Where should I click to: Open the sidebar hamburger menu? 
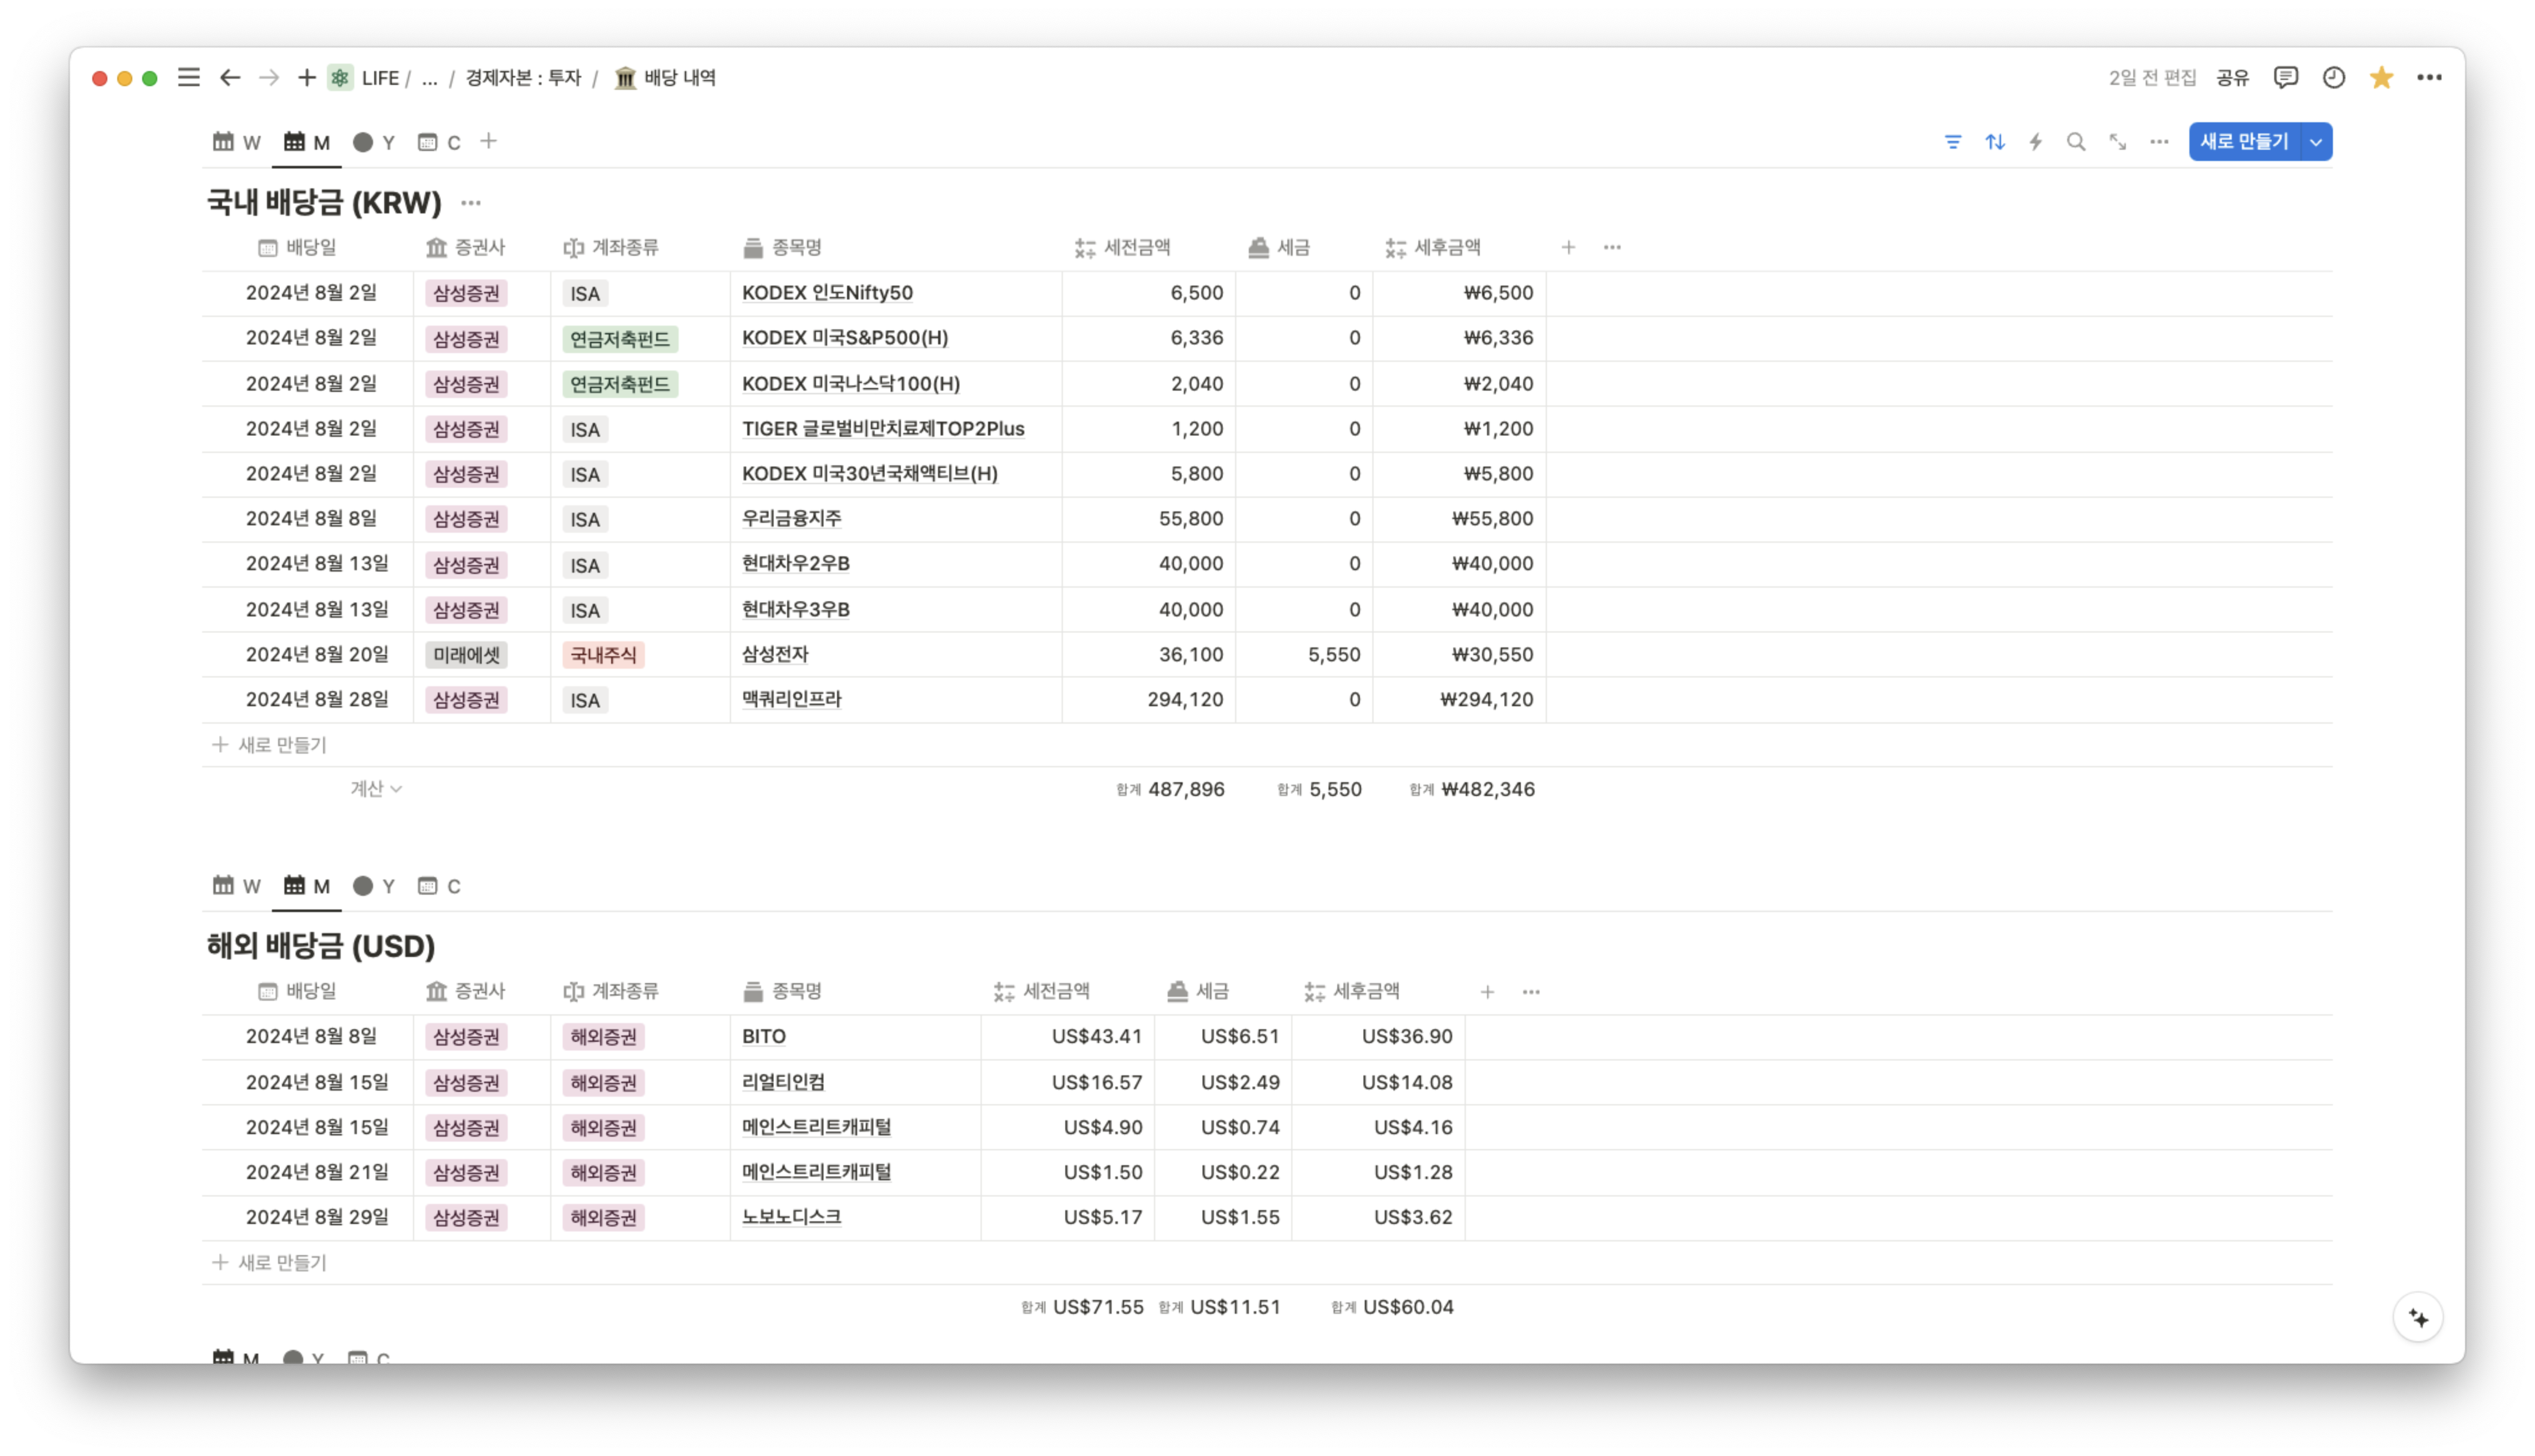click(x=189, y=78)
